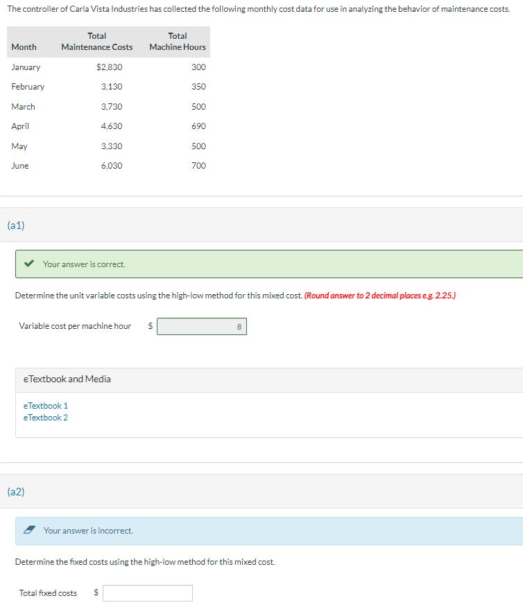This screenshot has width=523, height=614.
Task: Click the 3,330 maintenance cost cell
Action: [112, 146]
